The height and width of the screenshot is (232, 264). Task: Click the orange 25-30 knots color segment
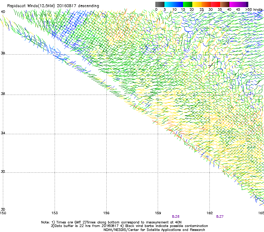[206, 4]
